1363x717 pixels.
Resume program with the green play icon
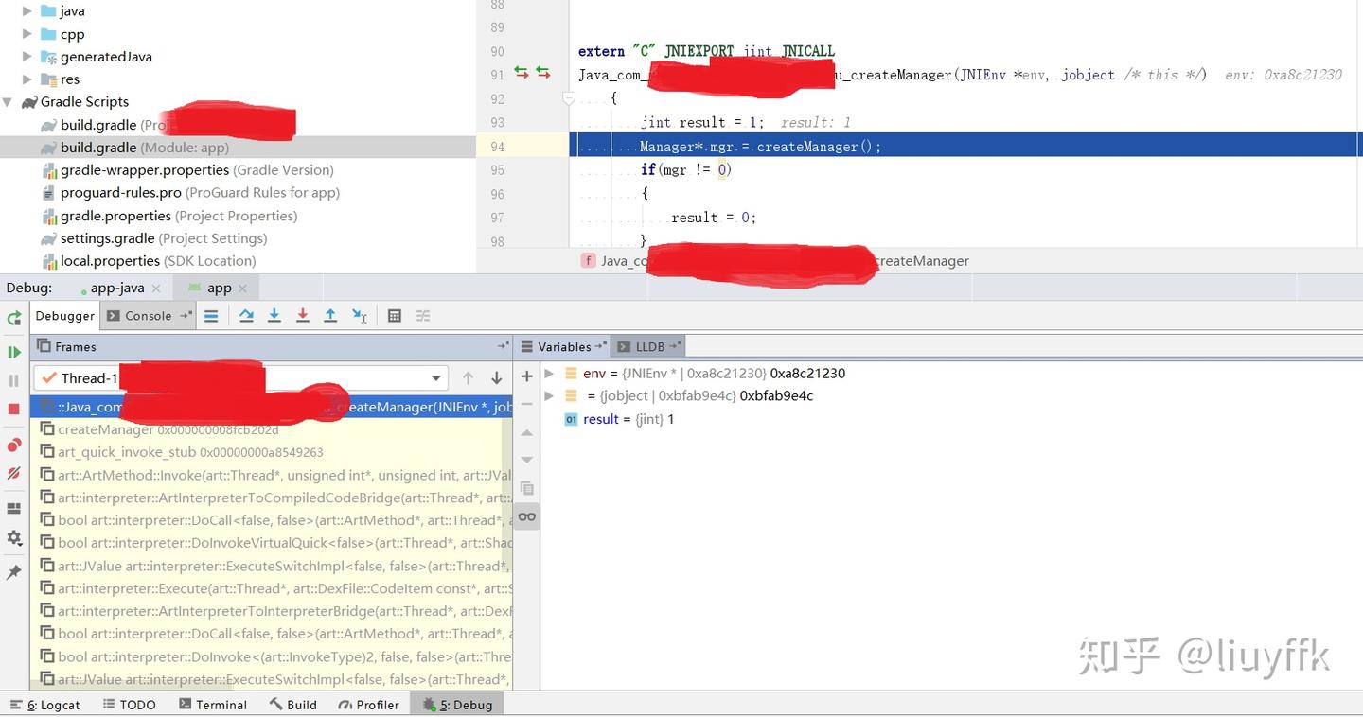pyautogui.click(x=13, y=352)
